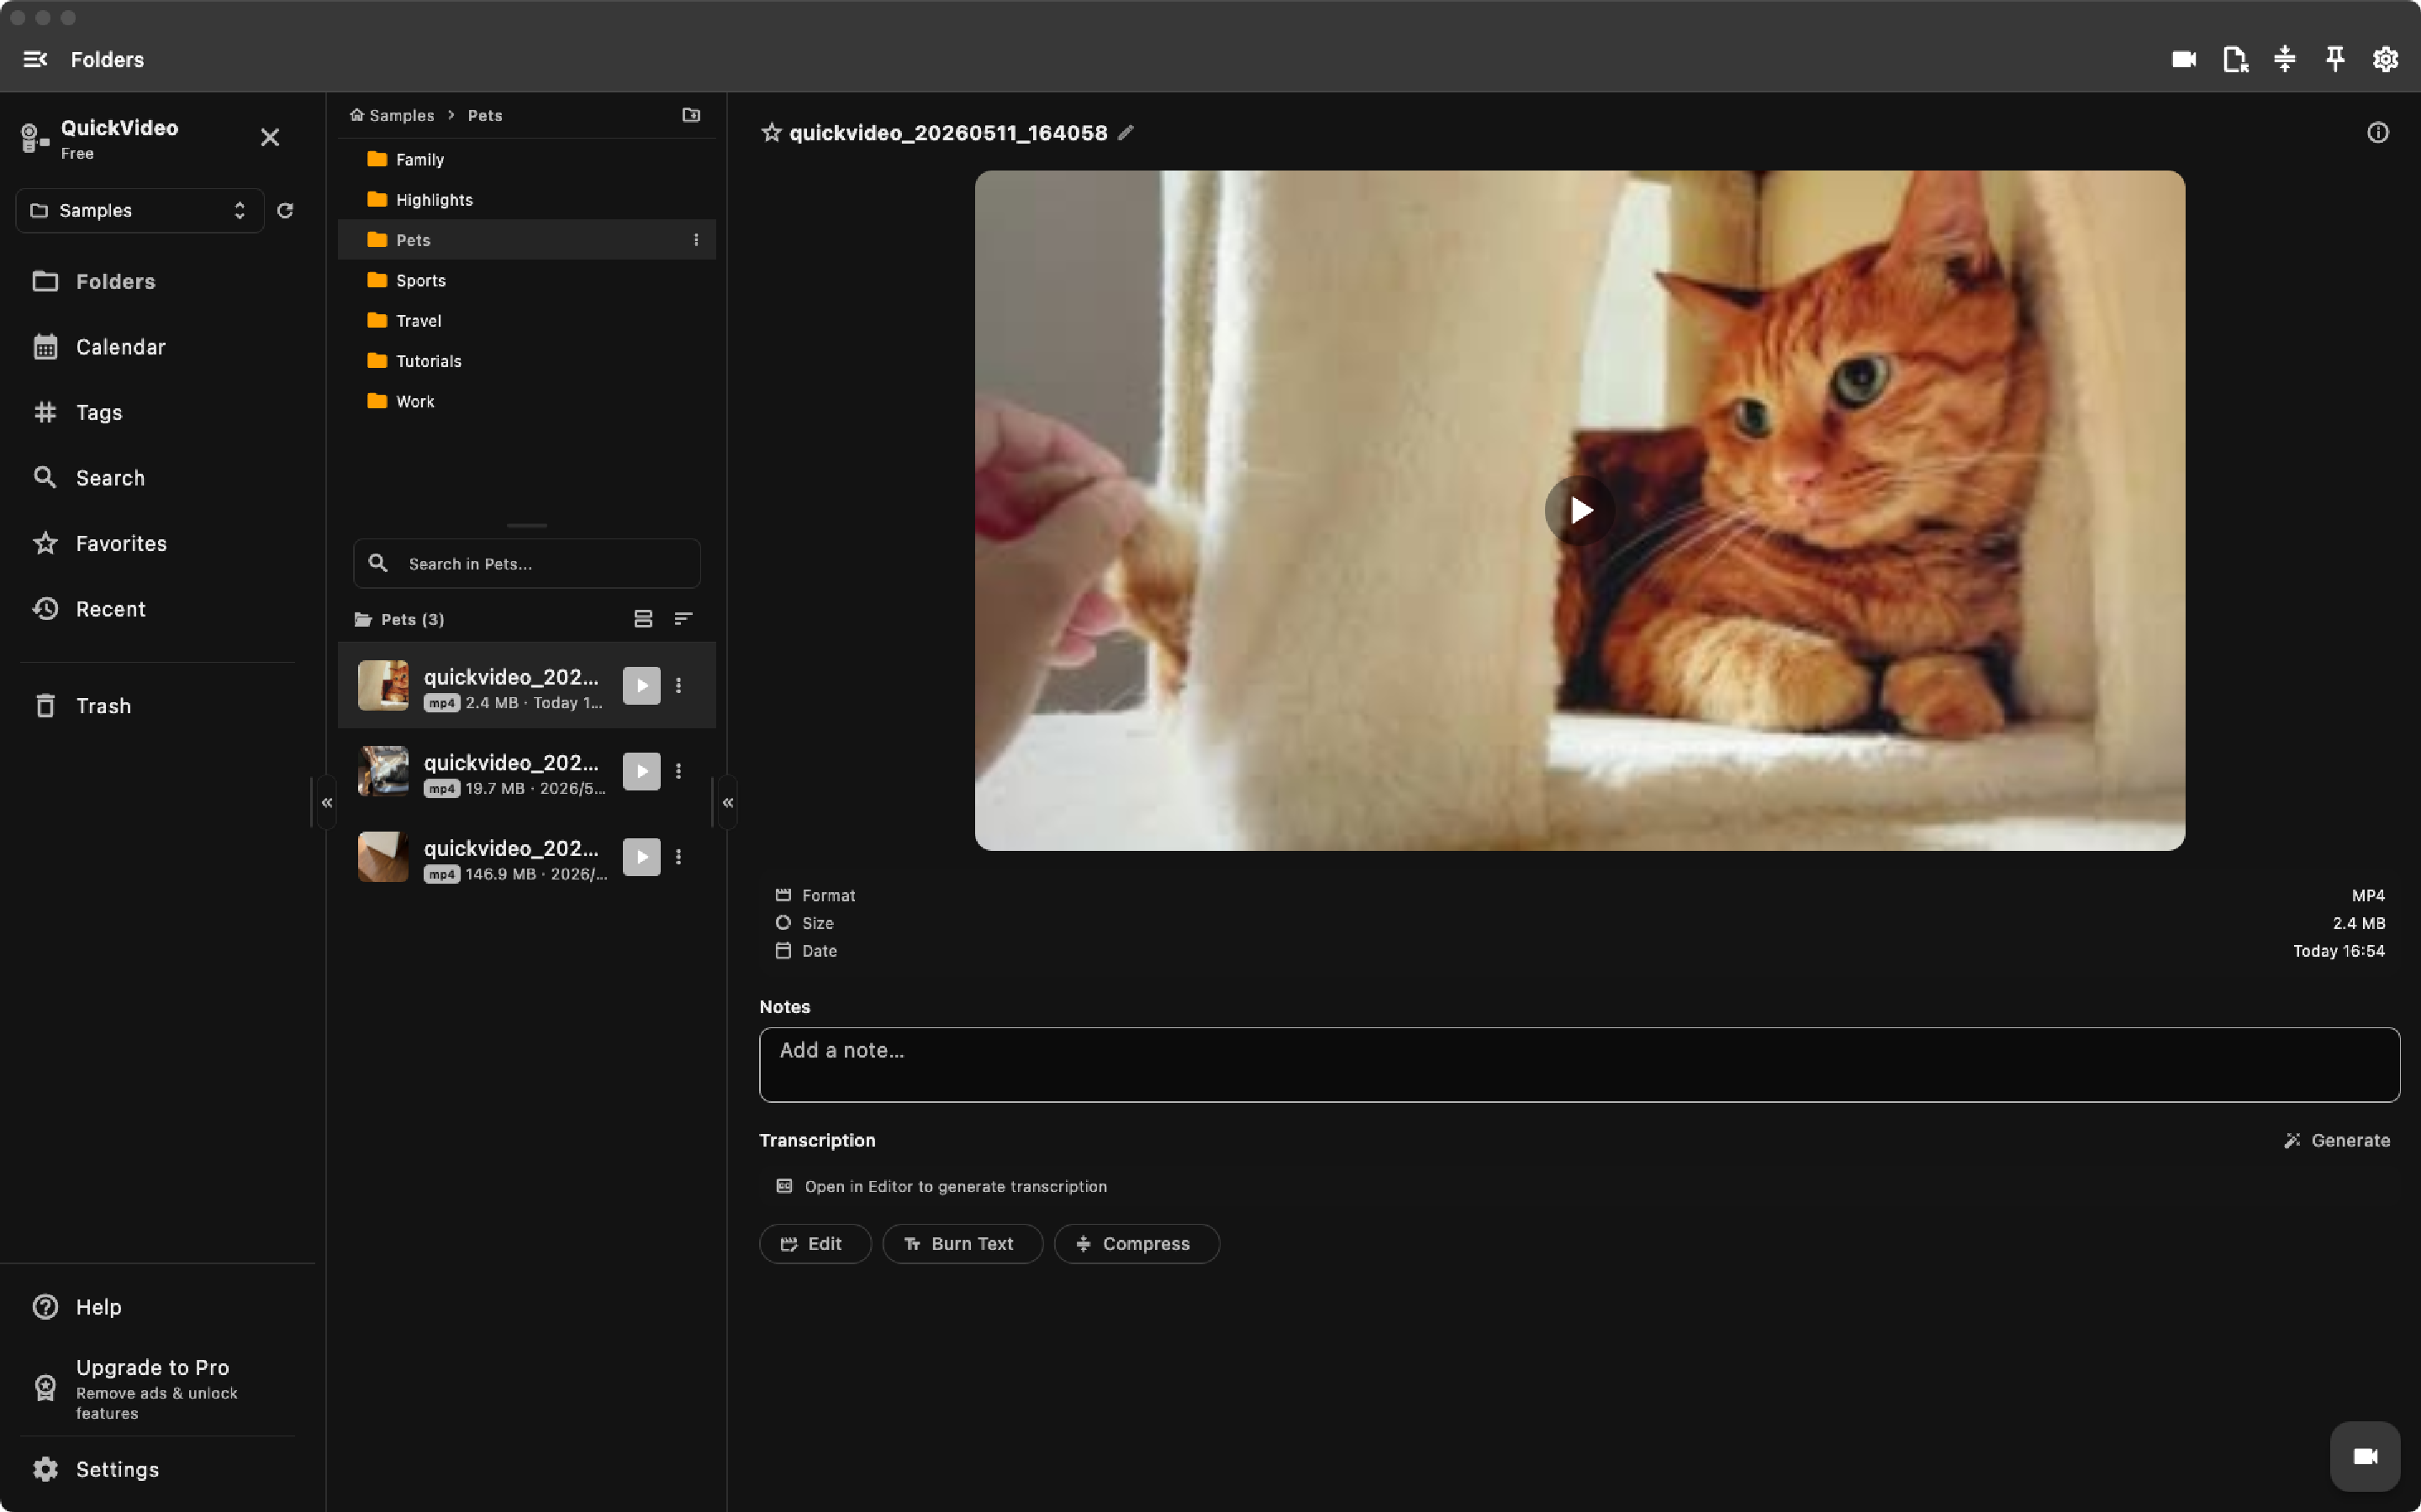The height and width of the screenshot is (1512, 2421).
Task: Click the Edit button
Action: pos(815,1244)
